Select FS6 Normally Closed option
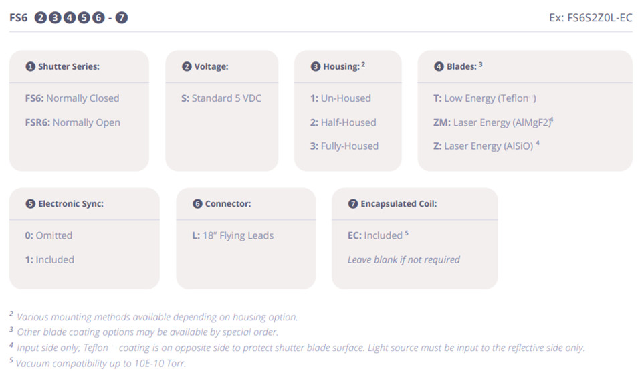The image size is (642, 371). [x=72, y=98]
